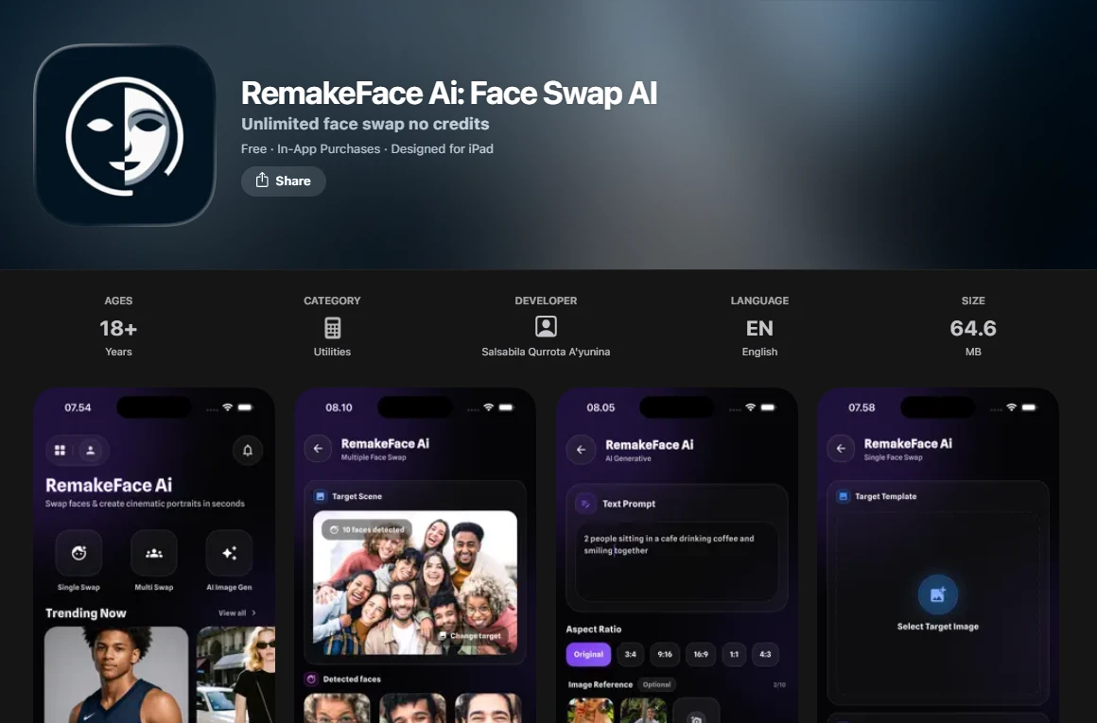Click the Optional badge beside Image Reference
The width and height of the screenshot is (1097, 723).
coord(656,684)
